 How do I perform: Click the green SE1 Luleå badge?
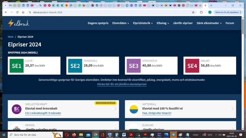(x=17, y=65)
